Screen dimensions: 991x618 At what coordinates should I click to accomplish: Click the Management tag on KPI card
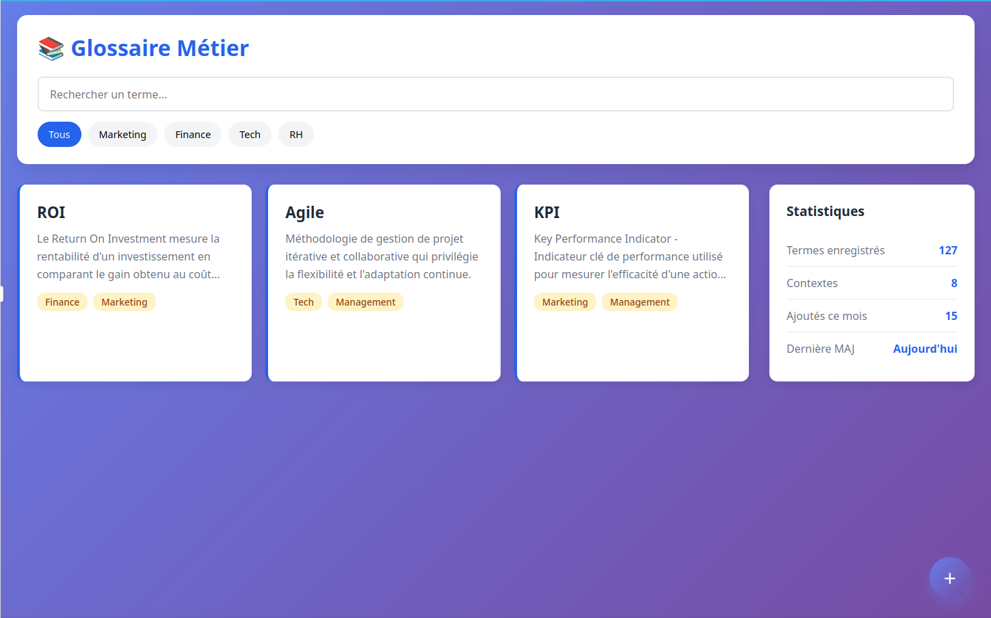(x=639, y=302)
